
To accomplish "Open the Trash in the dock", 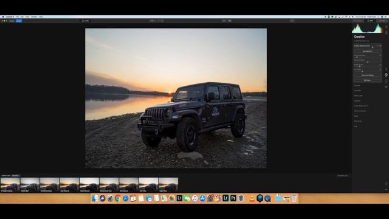I will [294, 198].
